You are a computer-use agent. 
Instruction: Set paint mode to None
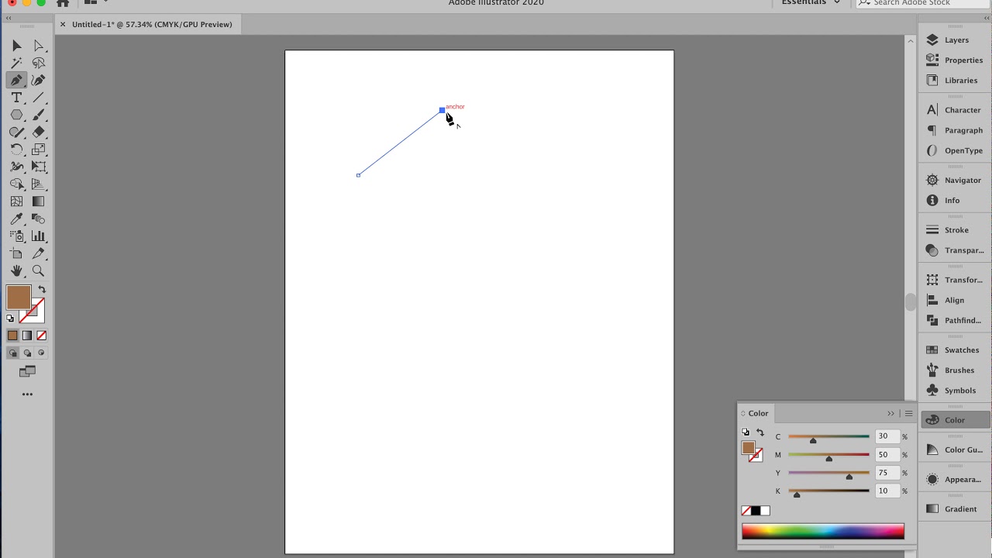(42, 336)
